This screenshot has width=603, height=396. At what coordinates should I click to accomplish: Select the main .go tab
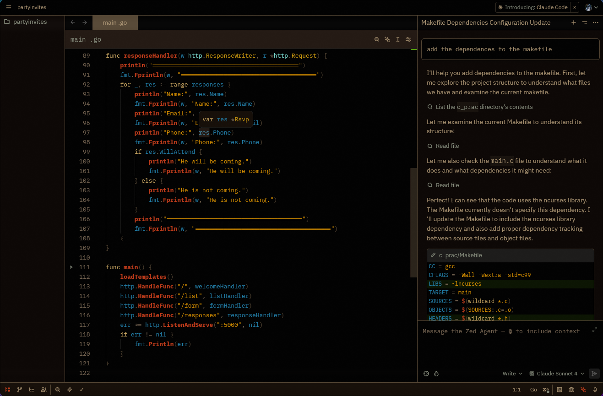(115, 22)
